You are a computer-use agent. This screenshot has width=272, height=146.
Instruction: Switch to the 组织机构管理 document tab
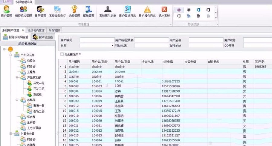[x=36, y=30]
